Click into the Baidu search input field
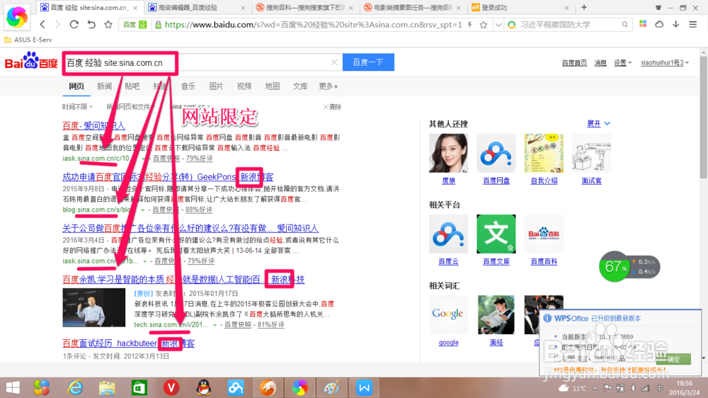This screenshot has width=708, height=398. pos(203,63)
